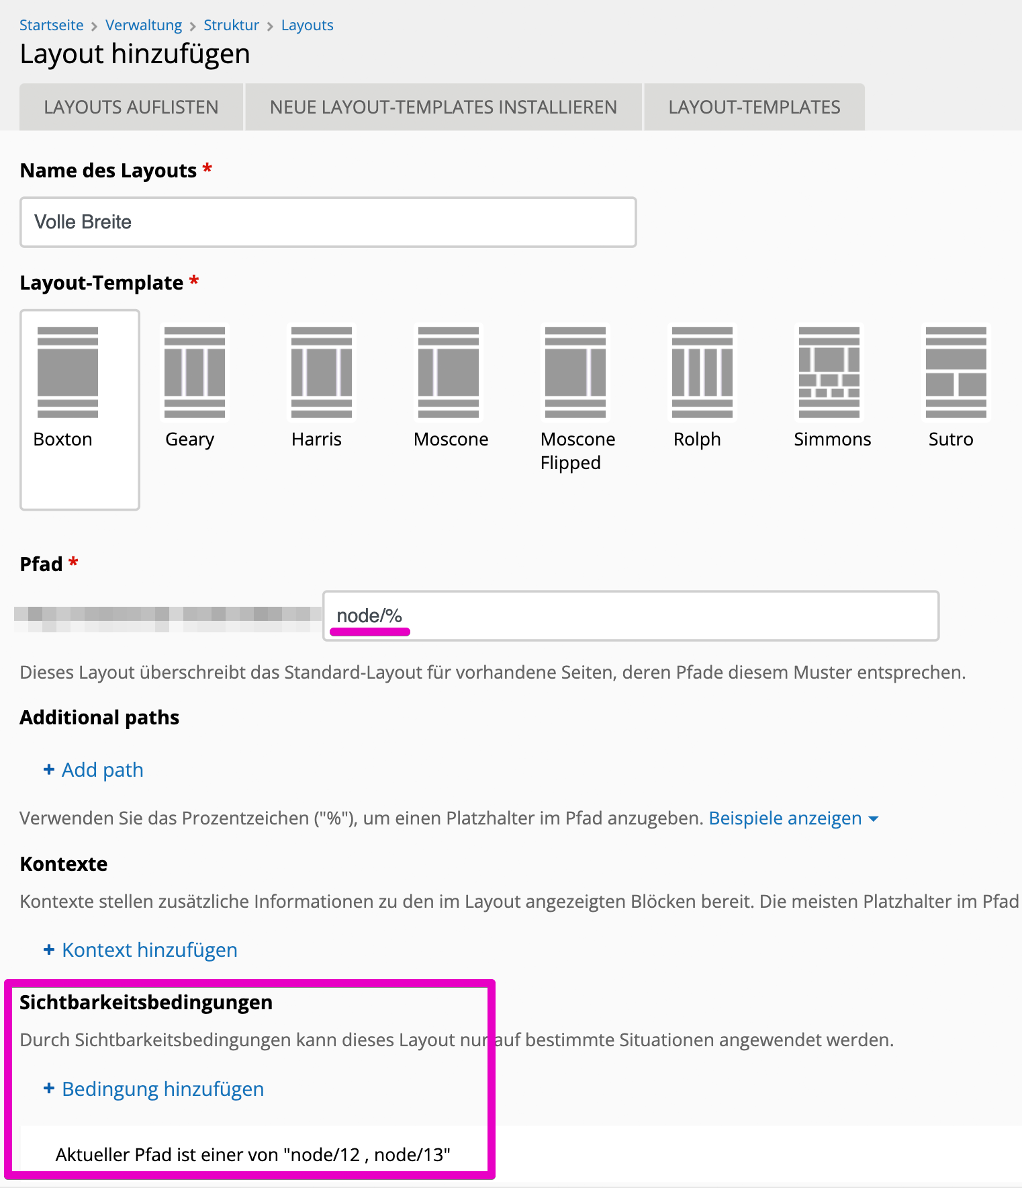Select the Simmons layout template icon

tap(829, 372)
